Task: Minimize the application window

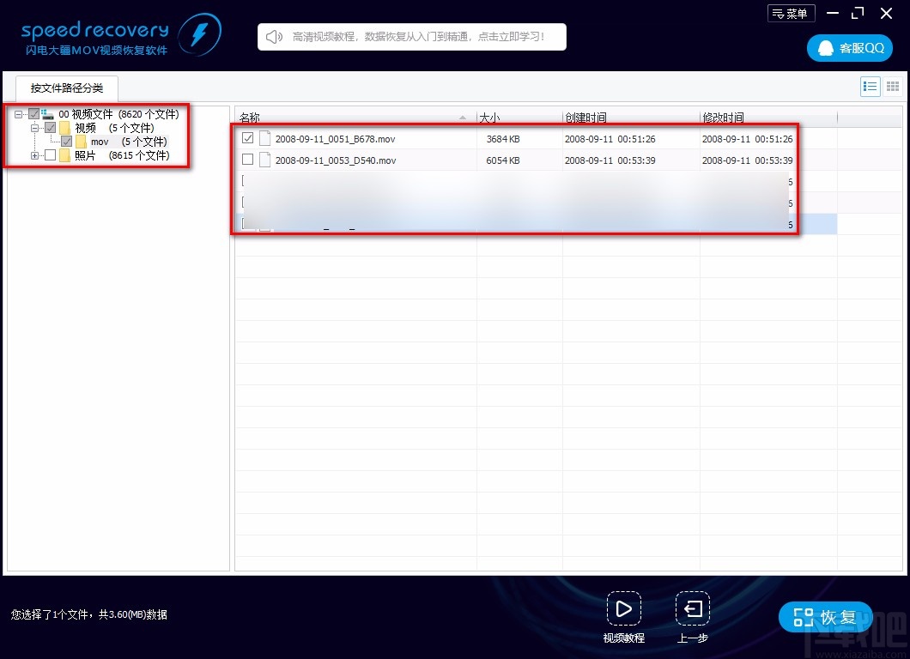Action: (832, 13)
